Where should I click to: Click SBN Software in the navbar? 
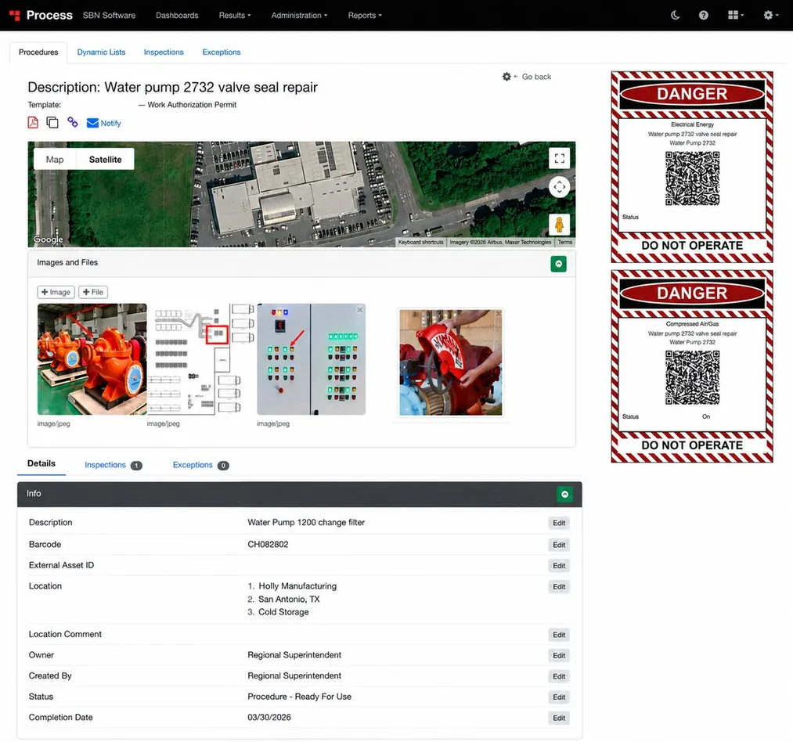point(110,15)
